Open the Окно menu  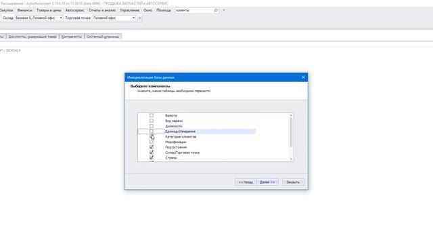click(147, 10)
